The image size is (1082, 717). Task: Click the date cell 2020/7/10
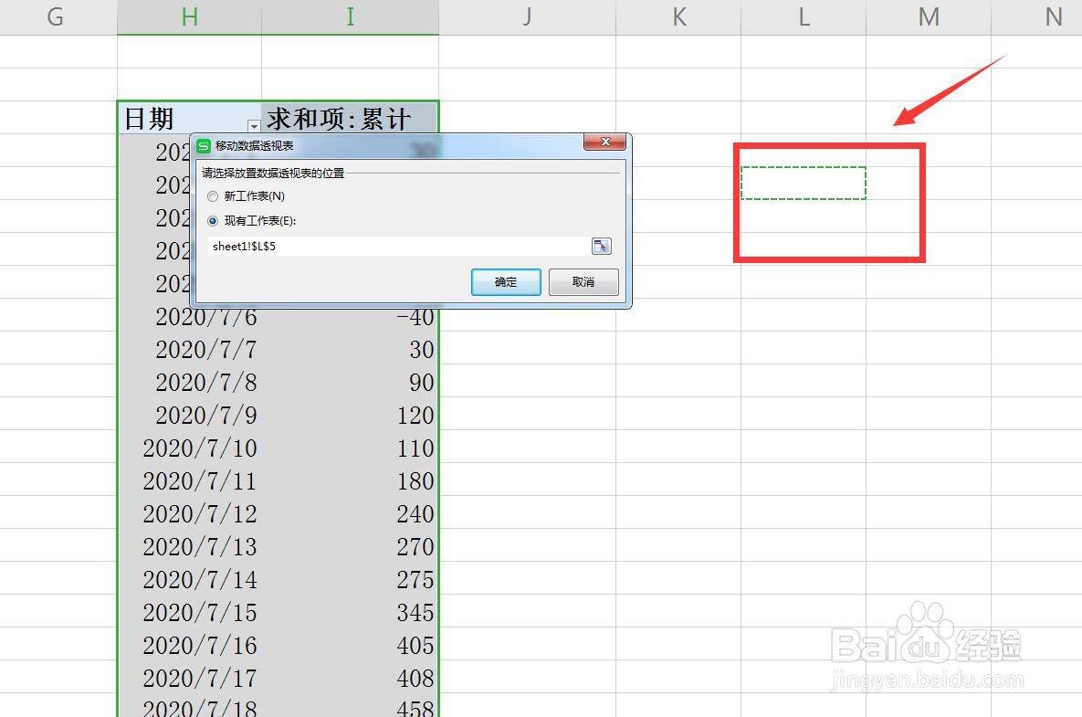(199, 448)
